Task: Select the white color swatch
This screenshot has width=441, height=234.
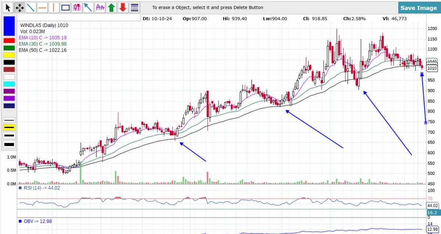Action: pyautogui.click(x=9, y=77)
